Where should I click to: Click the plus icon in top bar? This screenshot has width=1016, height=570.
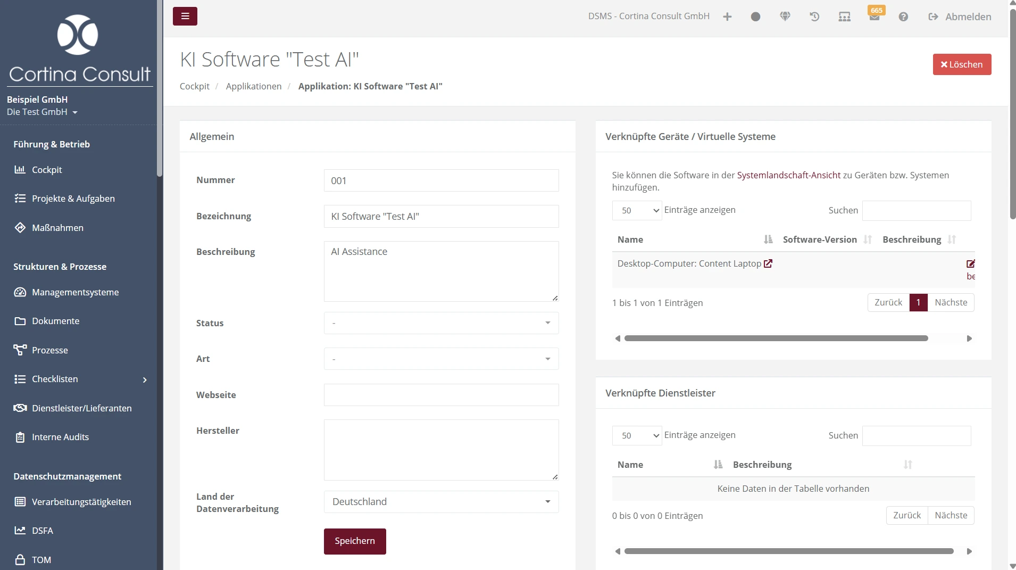click(x=727, y=16)
